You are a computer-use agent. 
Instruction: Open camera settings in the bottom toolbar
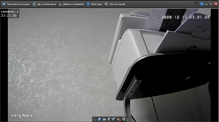pyautogui.click(x=109, y=119)
